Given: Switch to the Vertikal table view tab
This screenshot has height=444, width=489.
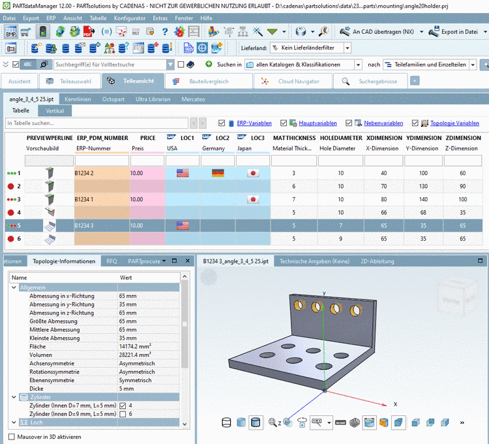Looking at the screenshot, I should tap(55, 111).
